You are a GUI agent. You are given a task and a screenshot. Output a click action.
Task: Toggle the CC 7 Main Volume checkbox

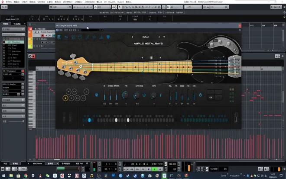click(x=4, y=51)
